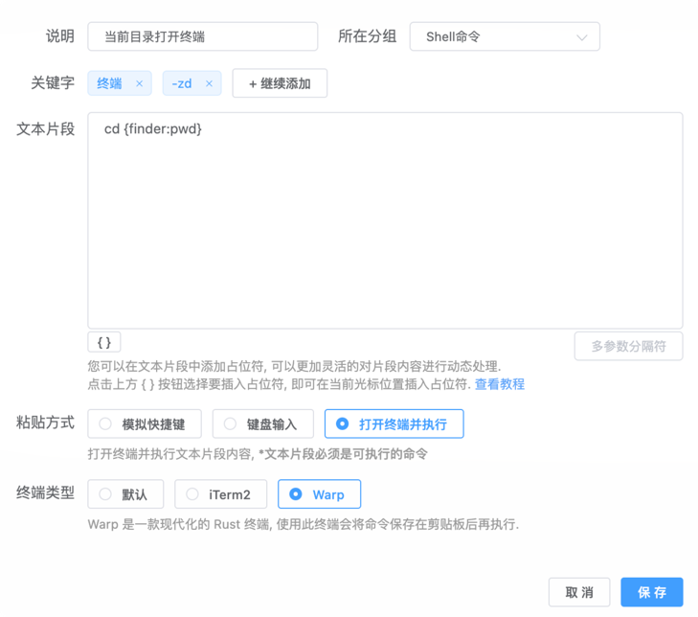Select 模拟快捷键 paste method
This screenshot has width=698, height=617.
tap(146, 423)
